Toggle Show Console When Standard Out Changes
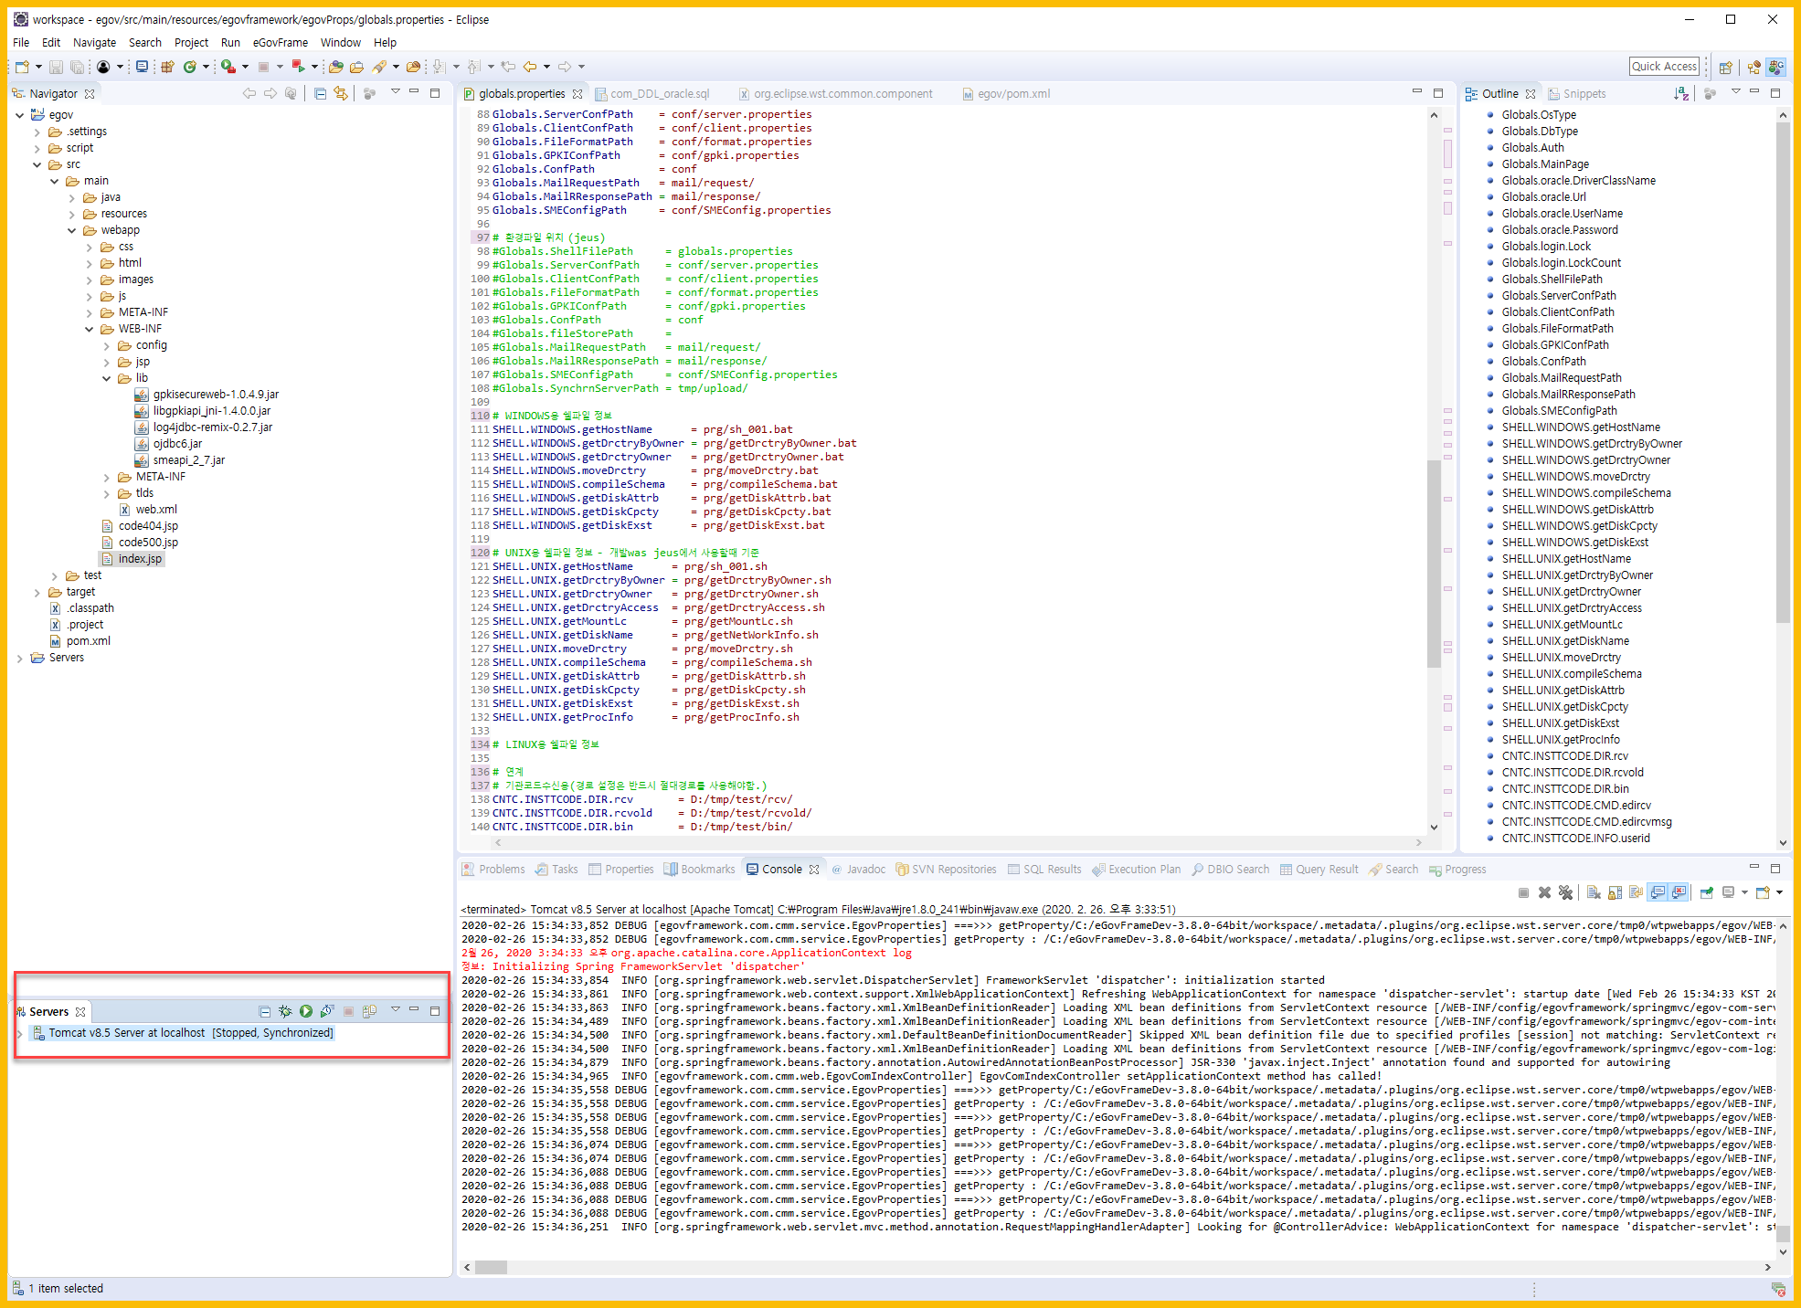 [x=1658, y=892]
